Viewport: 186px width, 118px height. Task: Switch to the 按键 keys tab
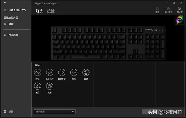[51, 11]
